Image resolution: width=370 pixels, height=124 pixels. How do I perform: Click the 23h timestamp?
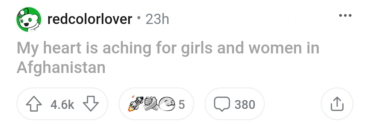157,19
